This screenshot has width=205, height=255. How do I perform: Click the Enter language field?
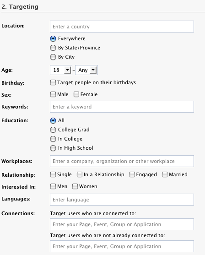coord(122,200)
